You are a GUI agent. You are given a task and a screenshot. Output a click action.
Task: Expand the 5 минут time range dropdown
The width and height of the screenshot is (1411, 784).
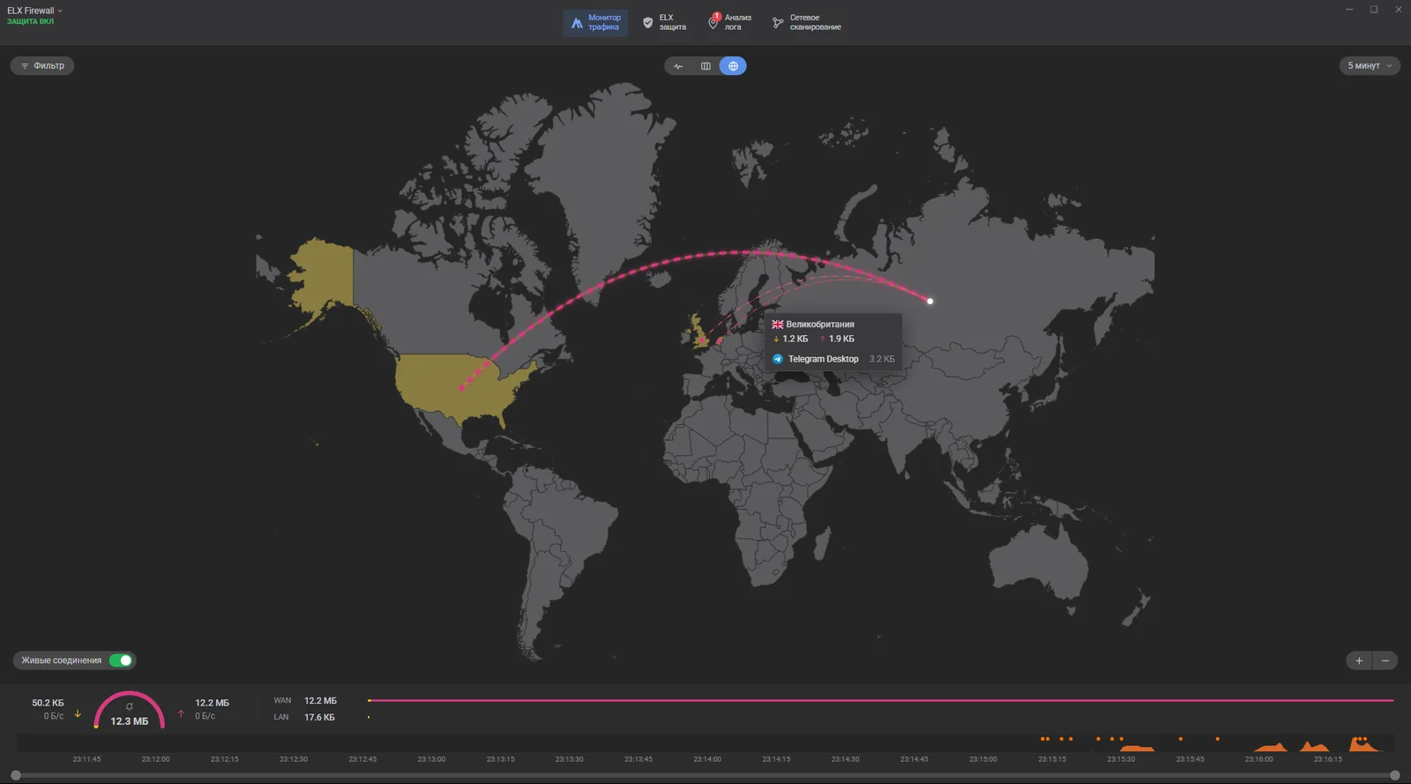click(x=1370, y=66)
